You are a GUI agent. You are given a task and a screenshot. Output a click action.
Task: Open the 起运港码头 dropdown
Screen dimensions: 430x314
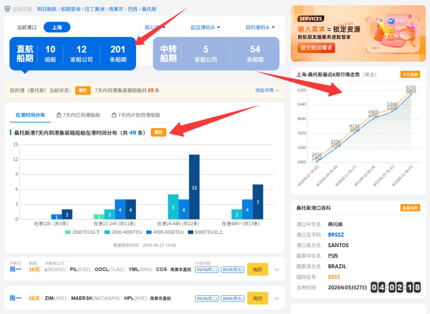point(205,27)
